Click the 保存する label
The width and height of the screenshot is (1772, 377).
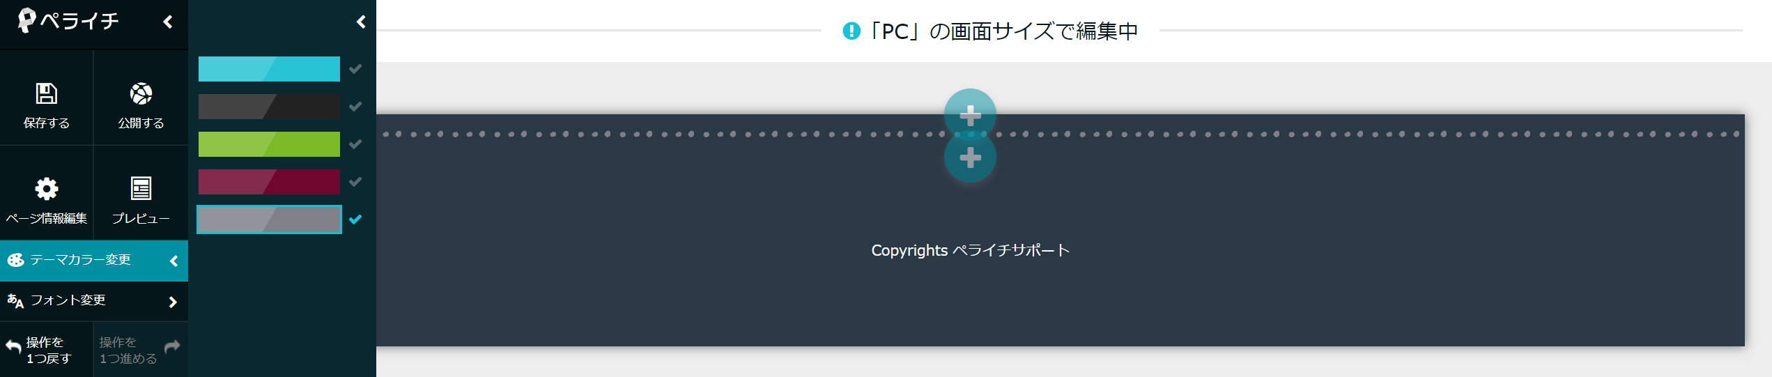[47, 123]
